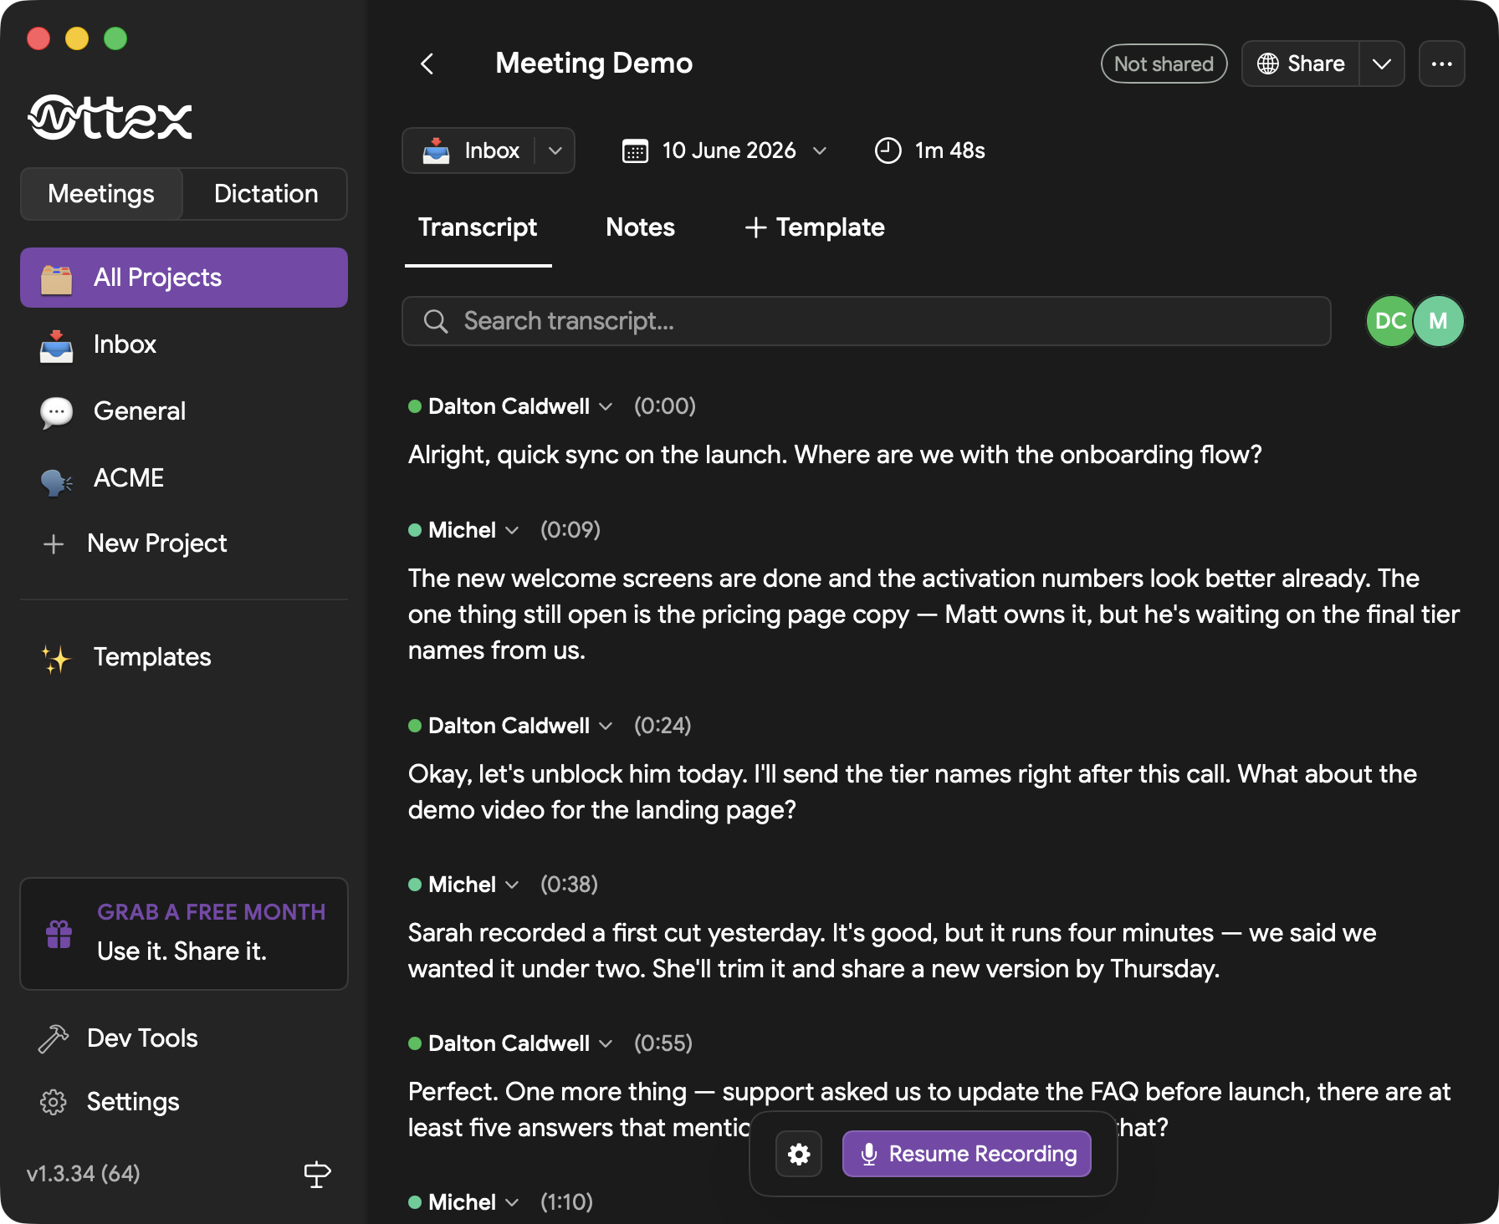Click the Settings gear icon in sidebar
1499x1224 pixels.
54,1102
